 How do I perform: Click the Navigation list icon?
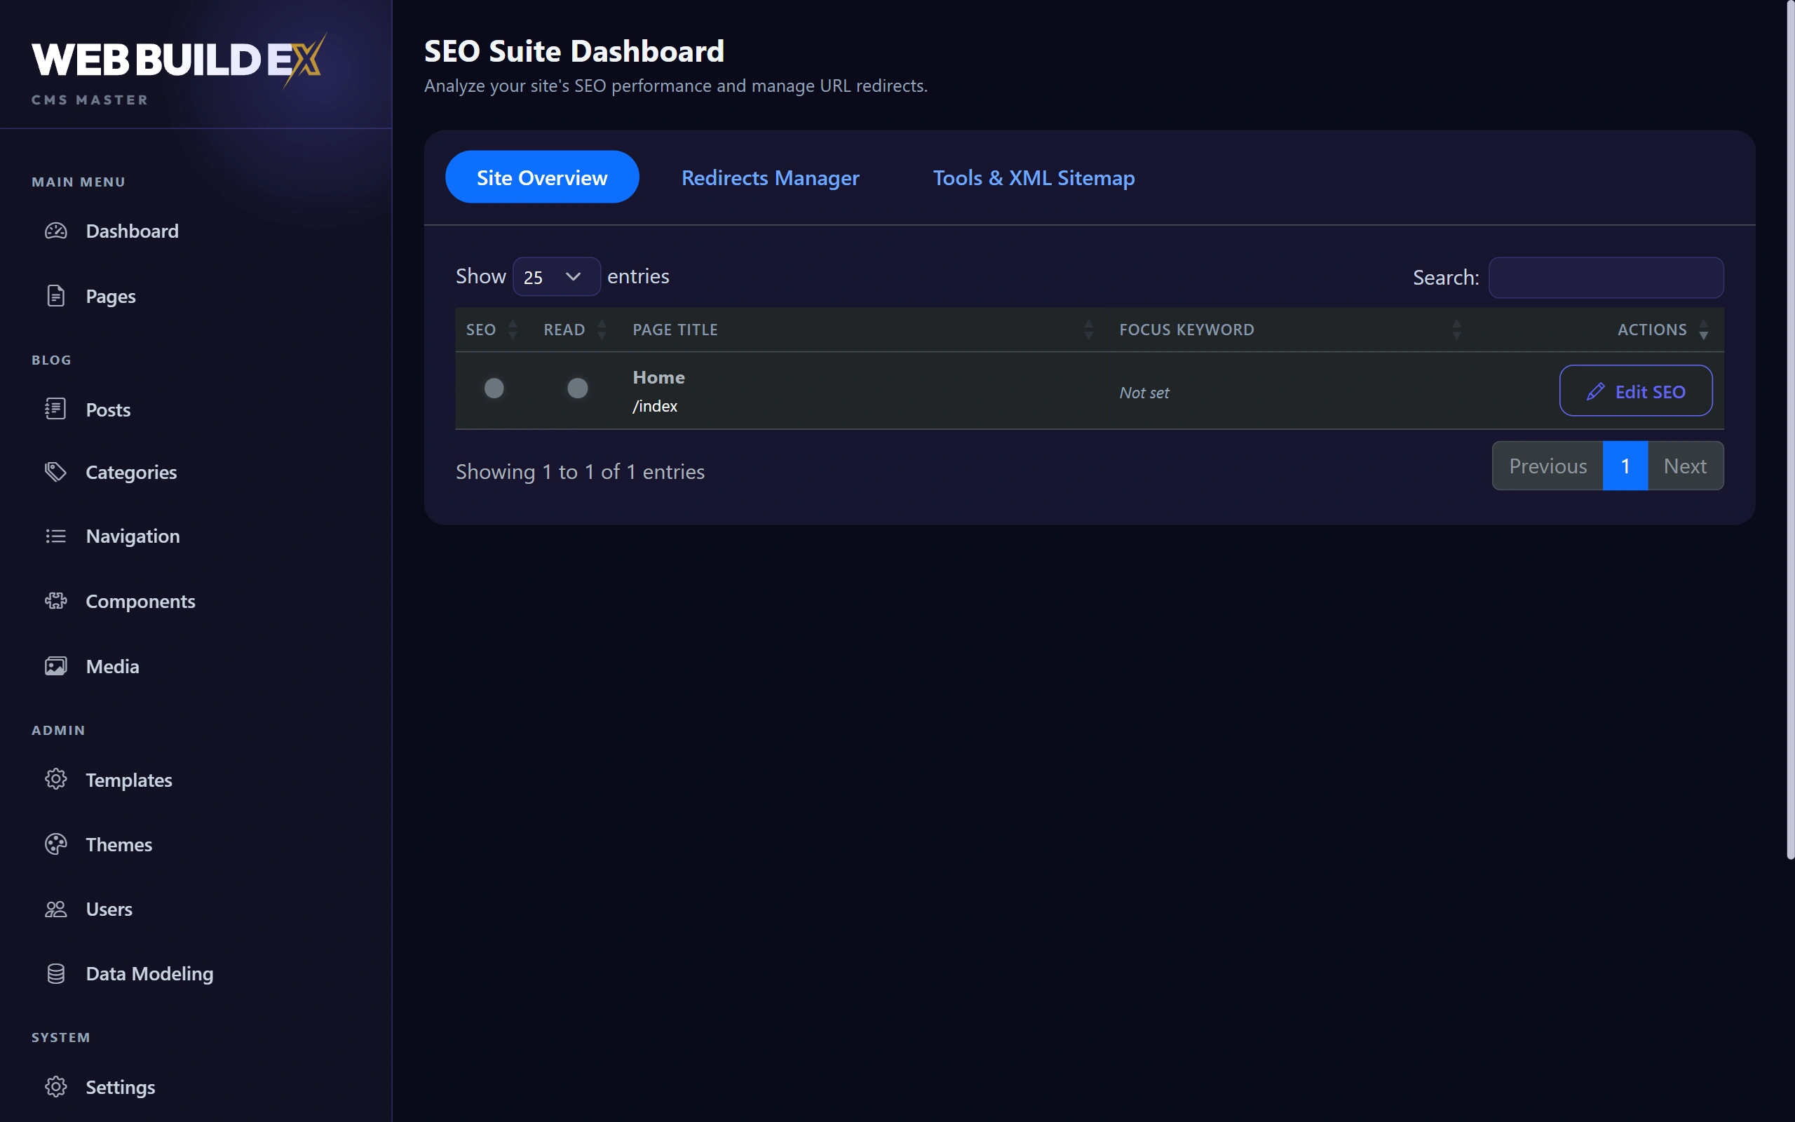pos(55,536)
